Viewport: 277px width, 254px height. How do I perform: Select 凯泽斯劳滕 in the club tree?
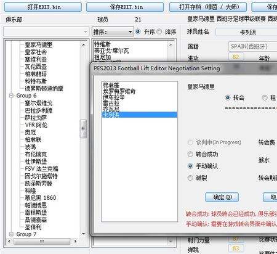[39, 183]
